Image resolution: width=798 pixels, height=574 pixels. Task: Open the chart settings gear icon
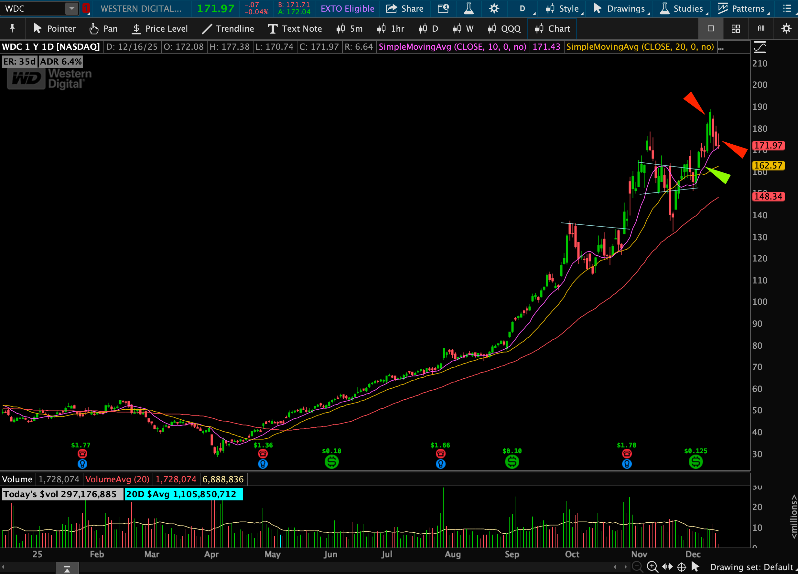coord(494,8)
